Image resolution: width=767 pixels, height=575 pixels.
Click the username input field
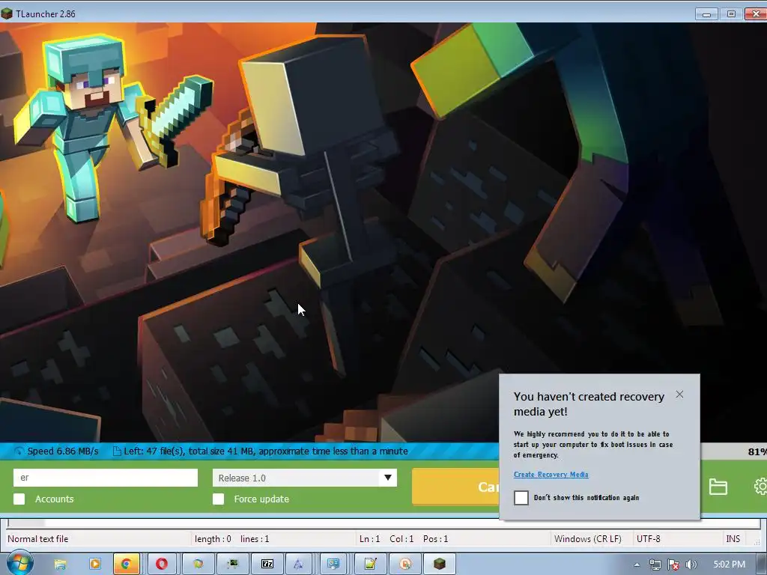tap(106, 478)
